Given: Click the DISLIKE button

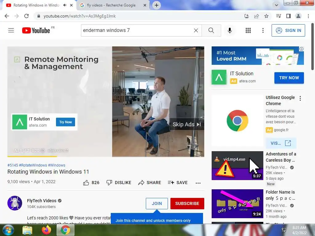Looking at the screenshot, I should 119,183.
